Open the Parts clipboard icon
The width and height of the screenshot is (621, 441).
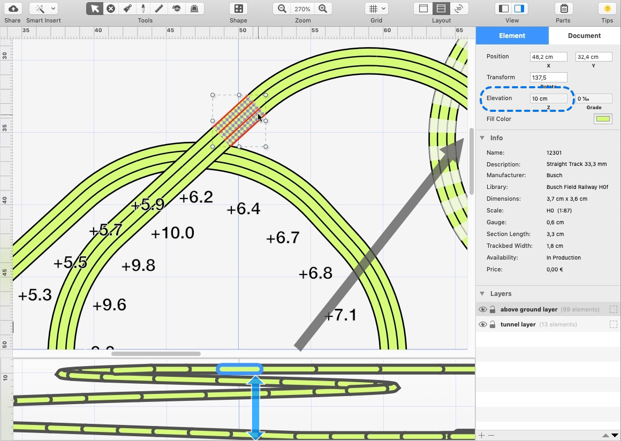tap(563, 9)
